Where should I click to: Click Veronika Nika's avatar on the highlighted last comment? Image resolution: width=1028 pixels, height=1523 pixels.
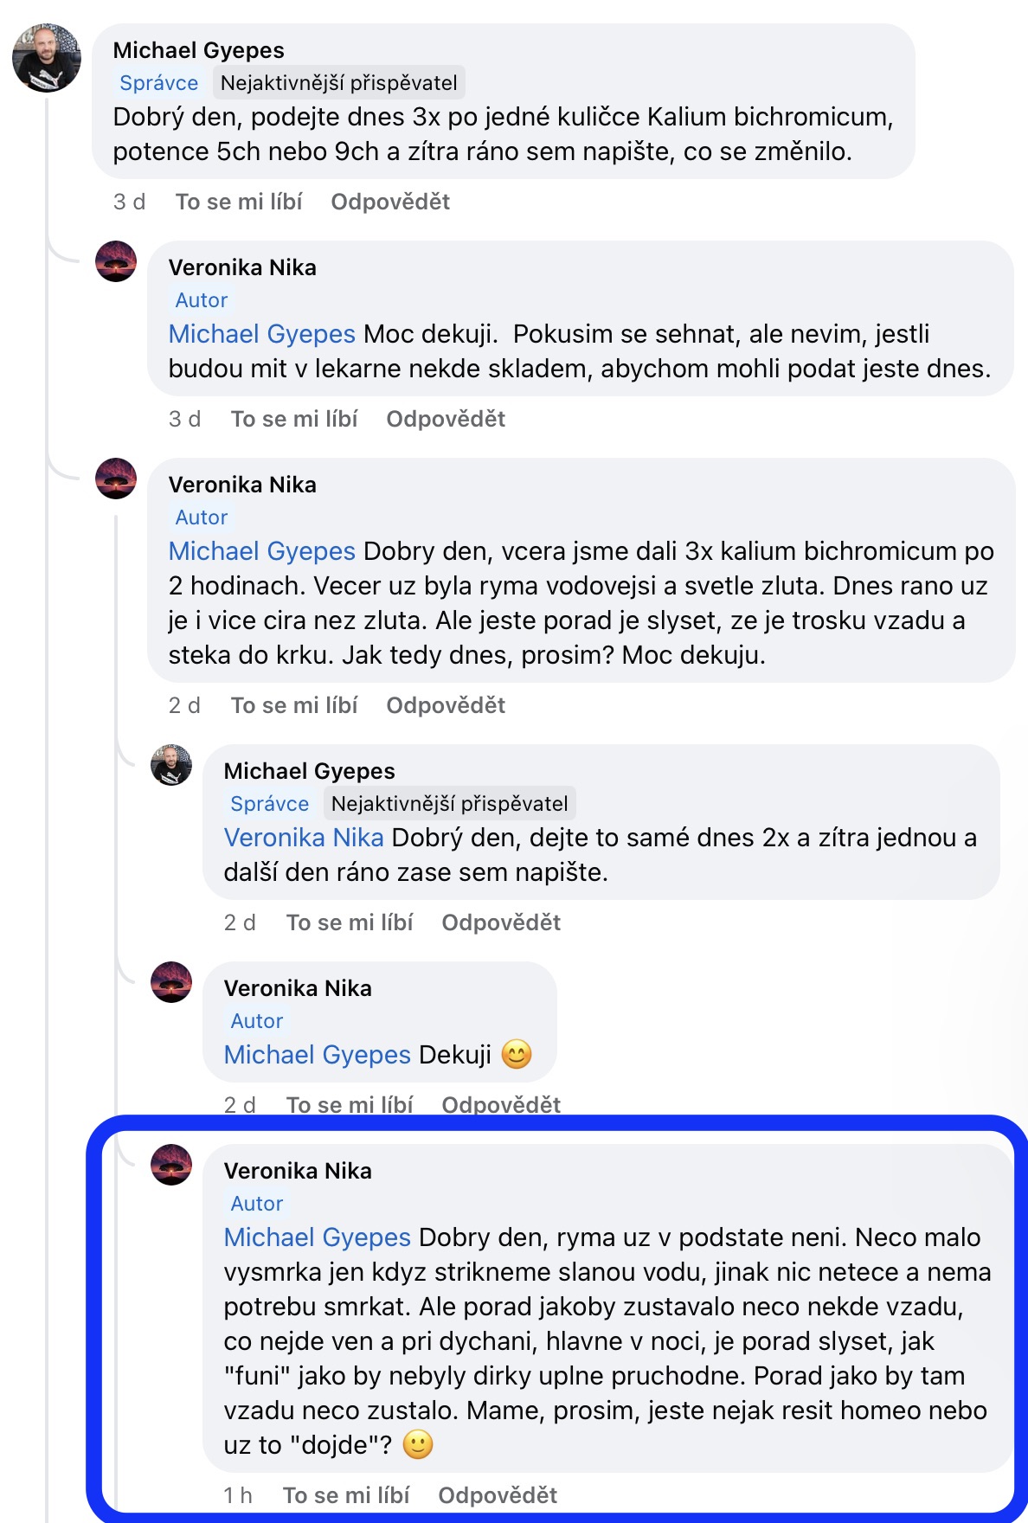click(x=171, y=1165)
